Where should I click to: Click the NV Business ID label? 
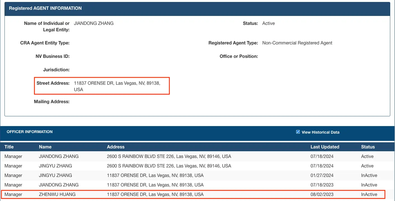[x=53, y=56]
